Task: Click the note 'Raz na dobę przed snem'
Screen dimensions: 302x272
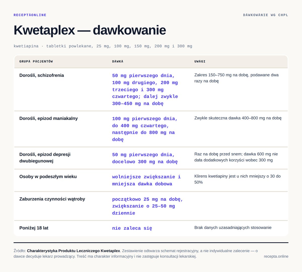Action: pos(236,157)
